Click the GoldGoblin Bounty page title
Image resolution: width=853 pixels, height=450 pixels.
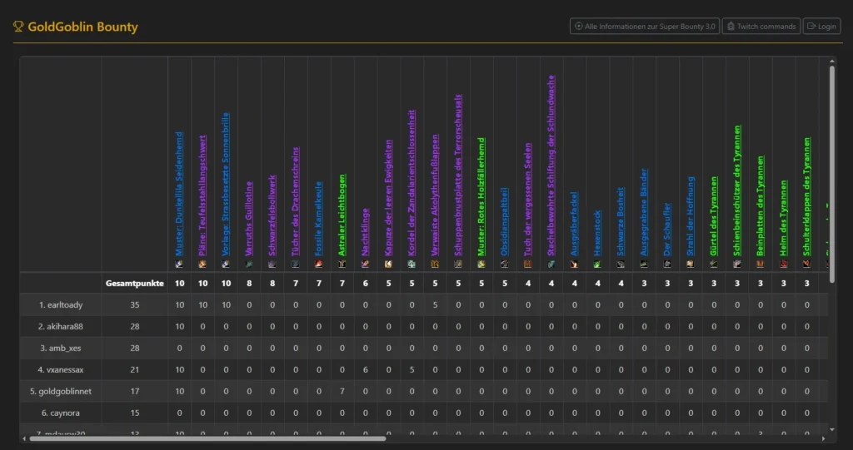pos(82,27)
